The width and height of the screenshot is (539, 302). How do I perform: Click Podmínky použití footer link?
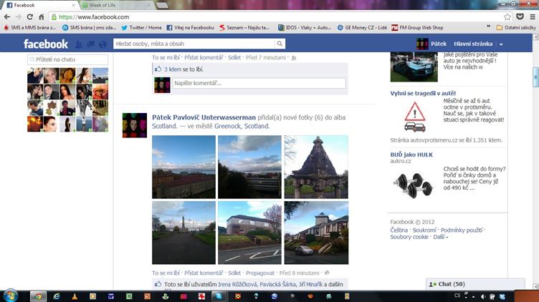pos(462,230)
